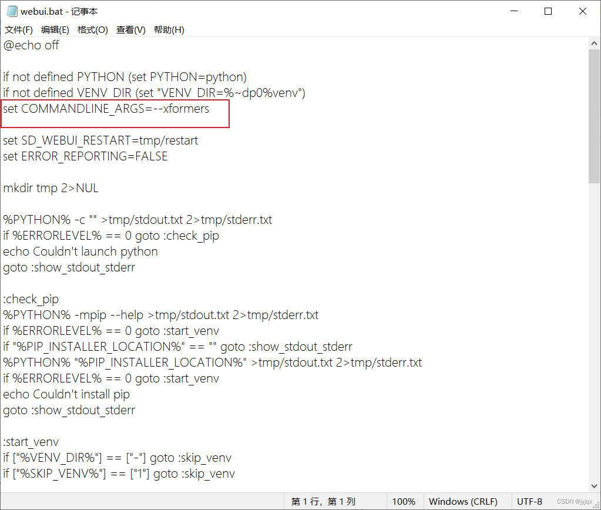Click the Notepad icon in the title bar
The height and width of the screenshot is (510, 601).
tap(12, 12)
